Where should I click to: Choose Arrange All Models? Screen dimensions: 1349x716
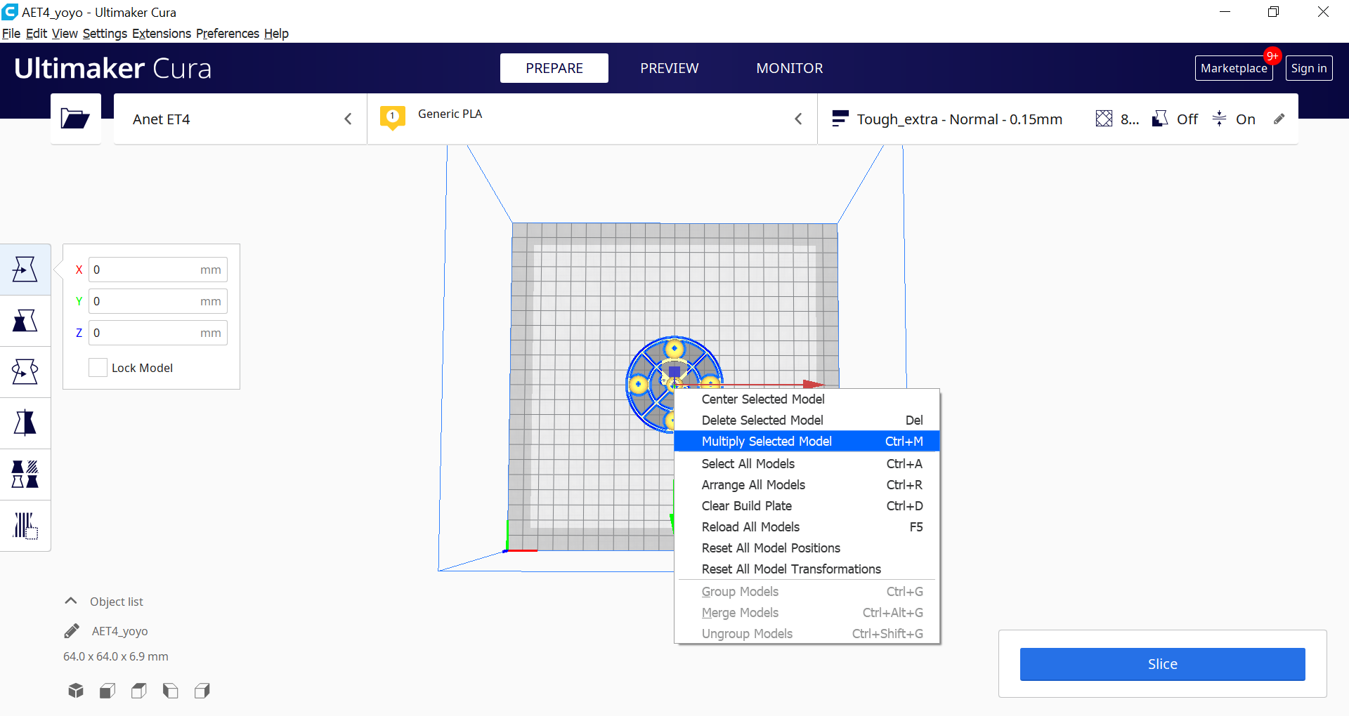(x=807, y=484)
